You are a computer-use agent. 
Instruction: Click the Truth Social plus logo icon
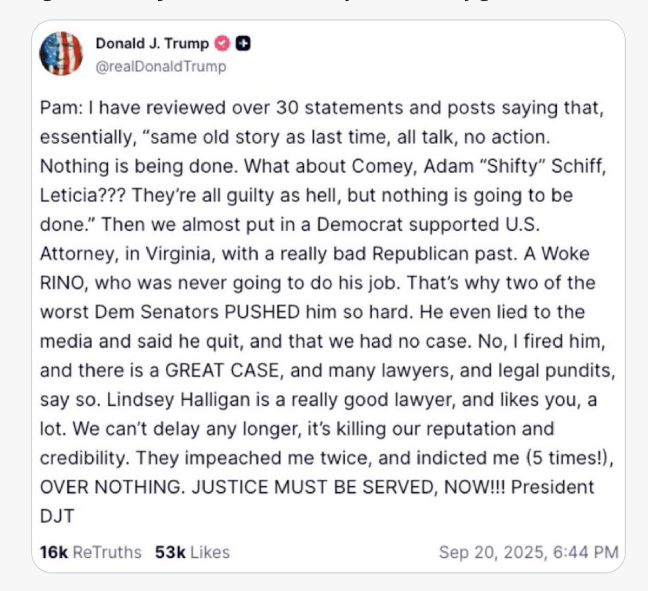(244, 43)
